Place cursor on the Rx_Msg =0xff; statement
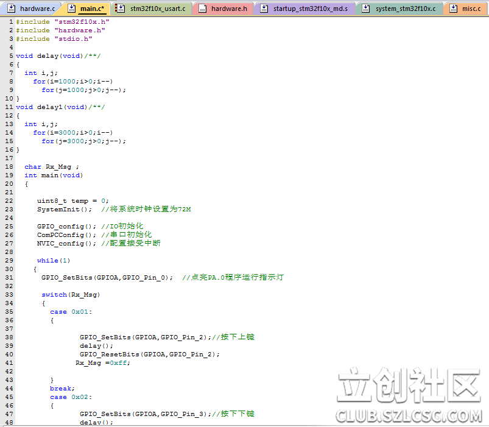 click(103, 363)
